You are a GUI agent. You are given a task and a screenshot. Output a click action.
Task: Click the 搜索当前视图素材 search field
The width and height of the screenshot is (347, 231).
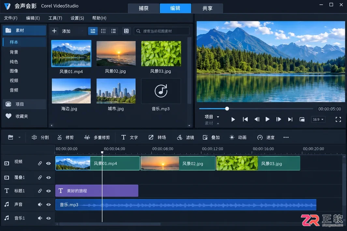click(162, 31)
